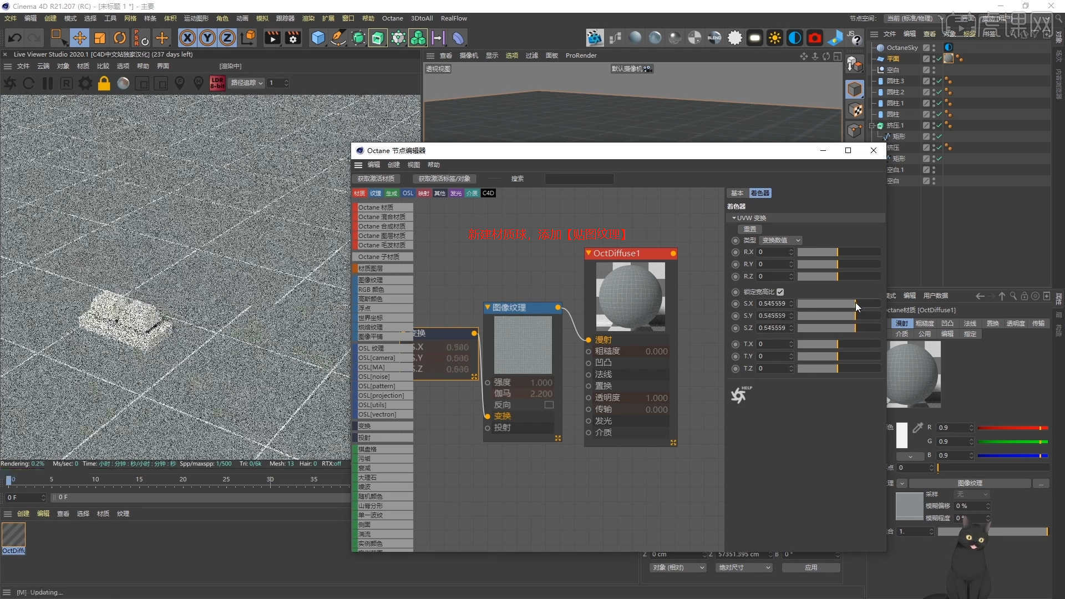
Task: Toggle the Live Viewer lock resolution padlock
Action: (x=104, y=83)
